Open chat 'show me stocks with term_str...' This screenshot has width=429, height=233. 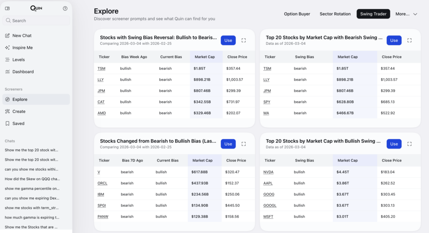(x=32, y=208)
